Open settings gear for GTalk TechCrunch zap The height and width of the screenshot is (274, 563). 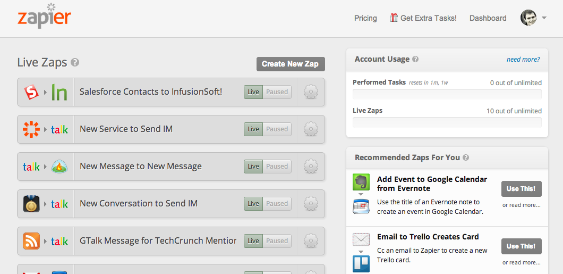pyautogui.click(x=311, y=241)
